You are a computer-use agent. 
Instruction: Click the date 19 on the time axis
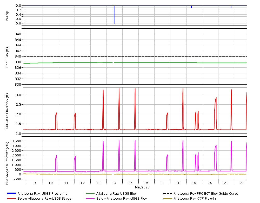click(194, 183)
